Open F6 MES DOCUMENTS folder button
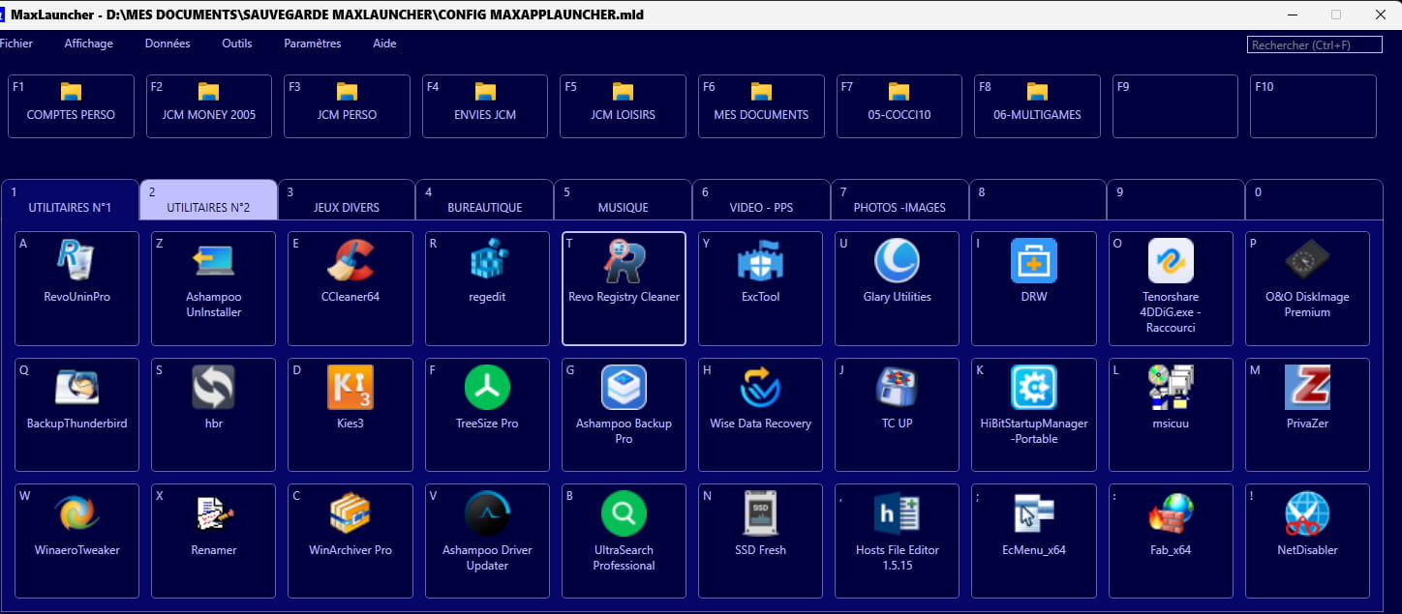This screenshot has width=1402, height=614. (761, 106)
